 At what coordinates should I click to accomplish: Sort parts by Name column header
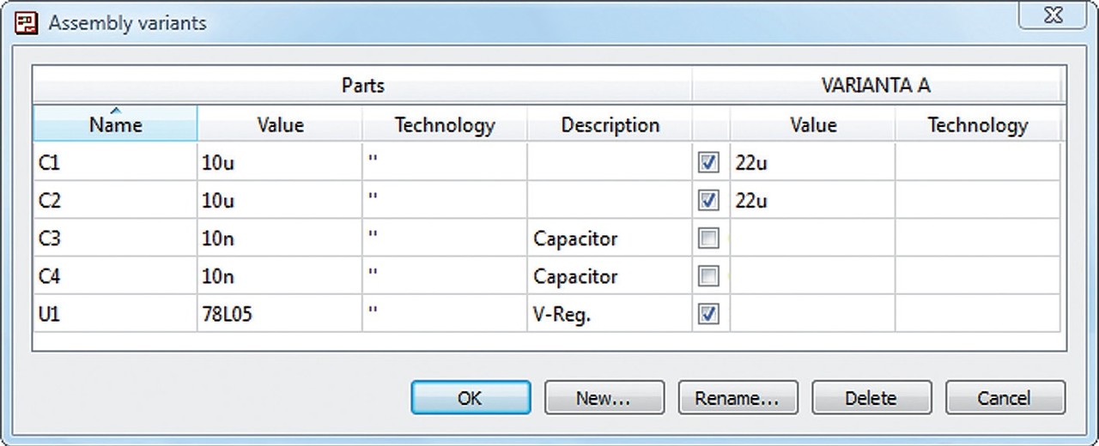coord(115,125)
